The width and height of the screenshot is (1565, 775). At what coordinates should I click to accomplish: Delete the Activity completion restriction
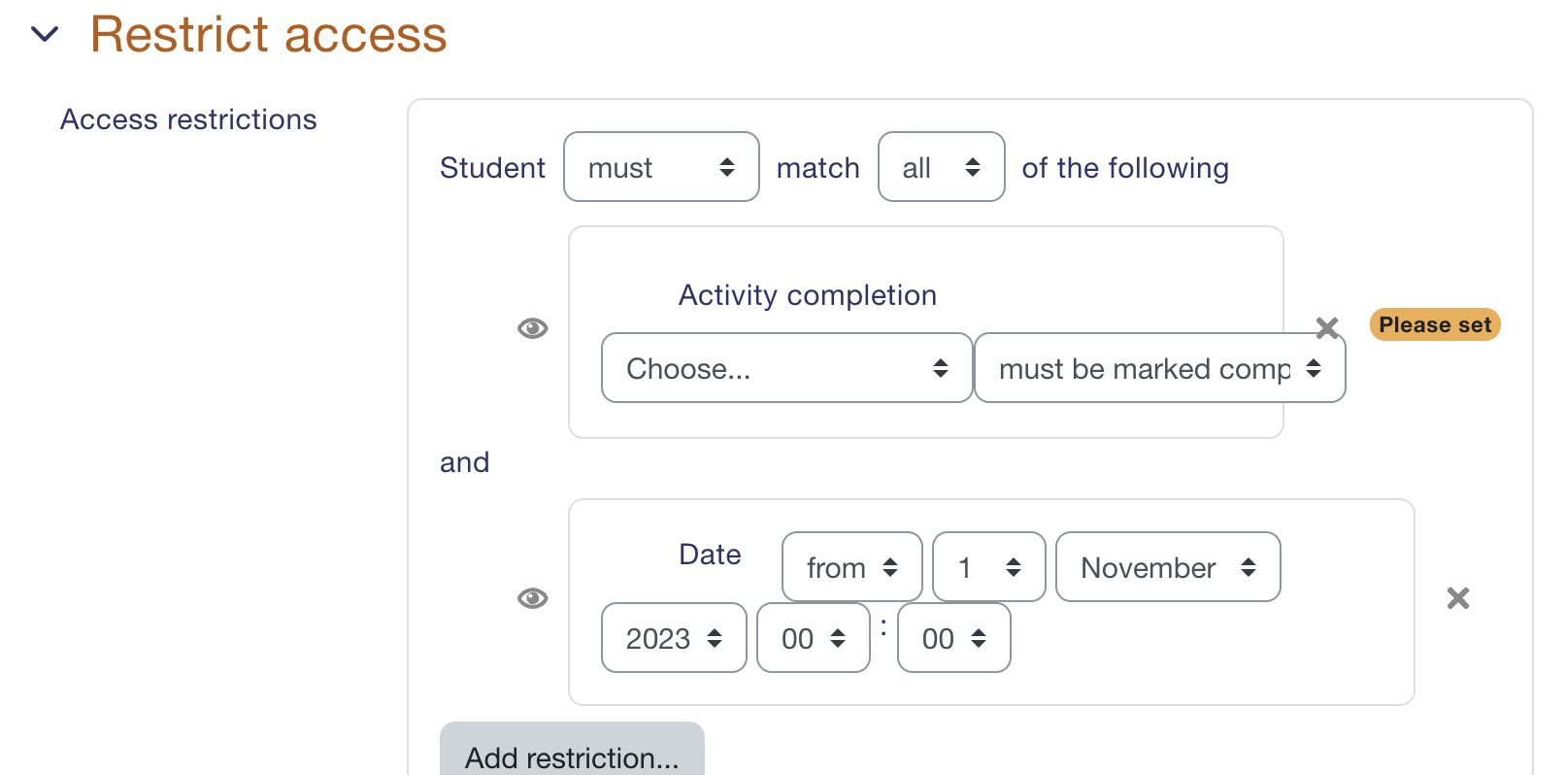coord(1327,327)
